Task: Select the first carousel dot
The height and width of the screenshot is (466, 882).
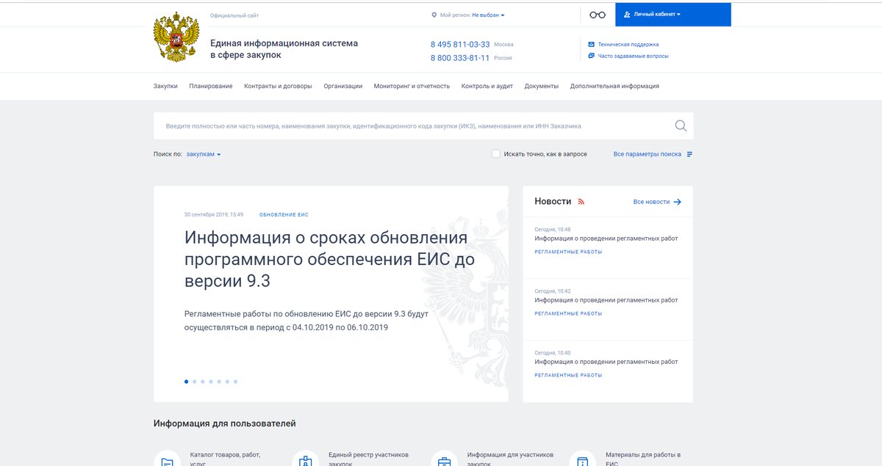Action: click(186, 382)
